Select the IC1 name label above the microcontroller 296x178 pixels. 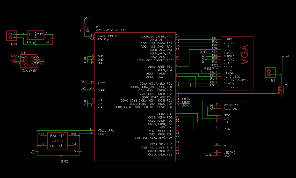click(98, 27)
